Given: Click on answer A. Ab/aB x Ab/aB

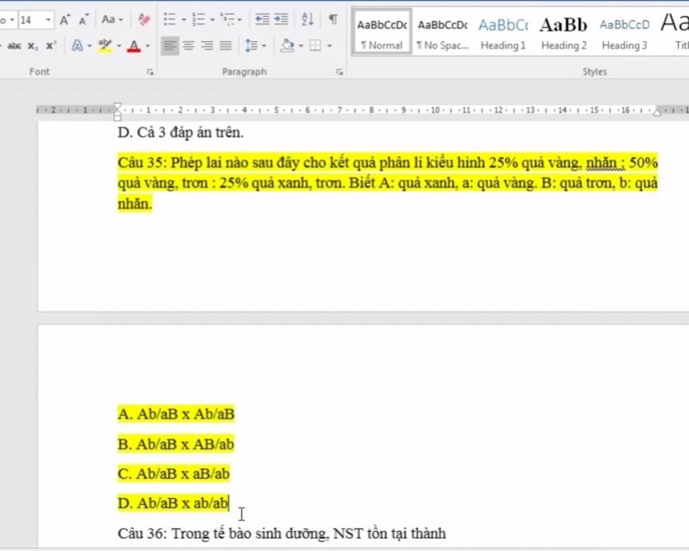Looking at the screenshot, I should (x=176, y=414).
